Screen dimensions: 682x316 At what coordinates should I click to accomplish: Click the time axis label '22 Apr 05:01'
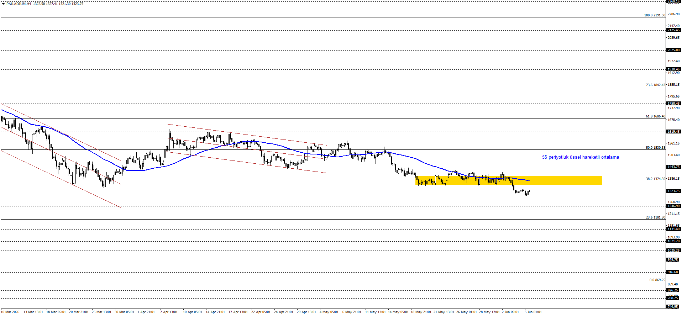click(261, 312)
